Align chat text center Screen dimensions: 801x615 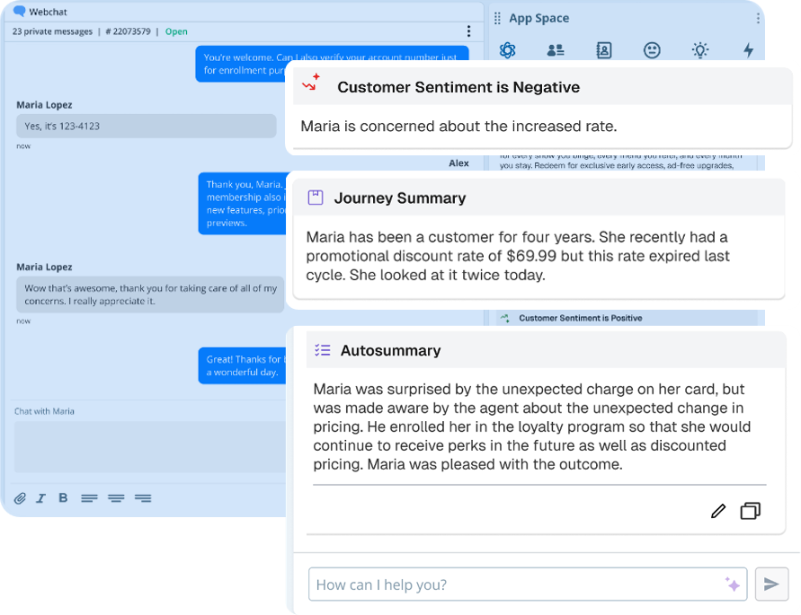(x=116, y=498)
